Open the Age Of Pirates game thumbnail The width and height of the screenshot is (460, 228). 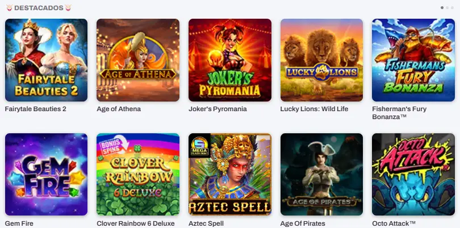(321, 174)
